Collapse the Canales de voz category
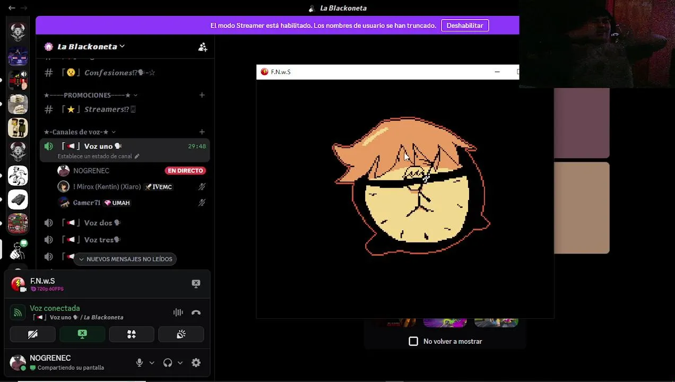The height and width of the screenshot is (382, 675). (x=80, y=132)
